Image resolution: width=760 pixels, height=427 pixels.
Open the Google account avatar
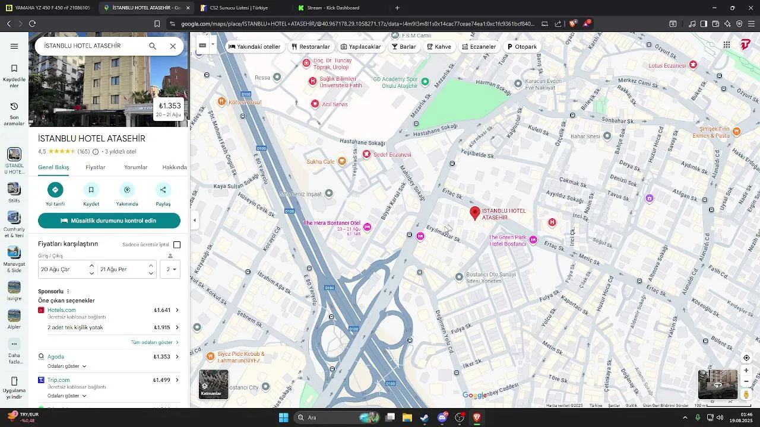coord(746,45)
